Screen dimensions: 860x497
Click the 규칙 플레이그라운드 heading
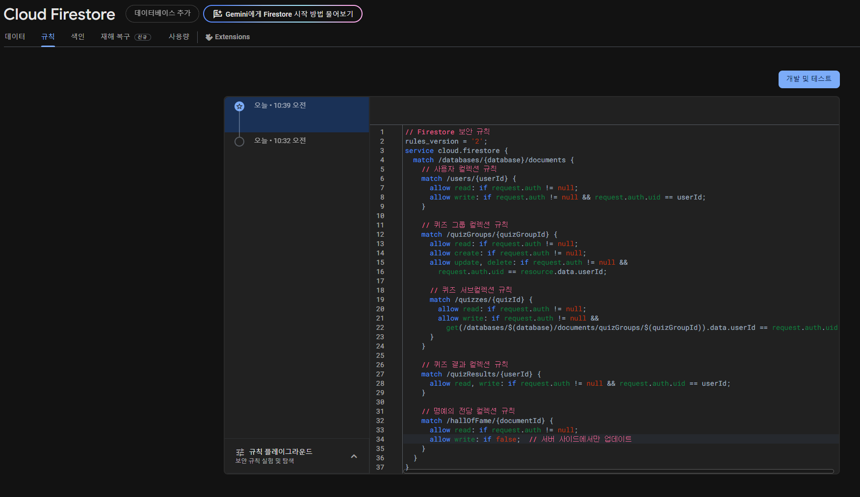click(281, 452)
